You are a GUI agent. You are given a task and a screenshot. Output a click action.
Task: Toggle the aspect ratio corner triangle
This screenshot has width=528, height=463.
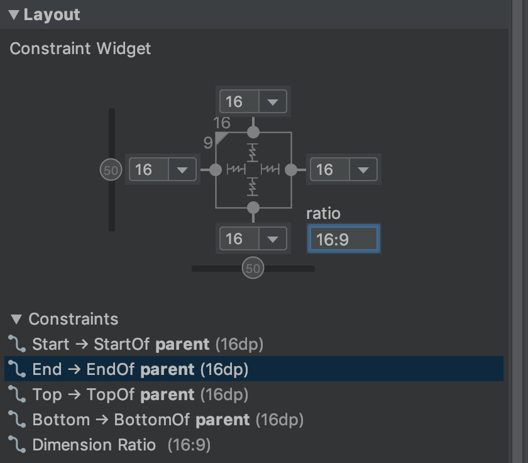click(x=221, y=138)
